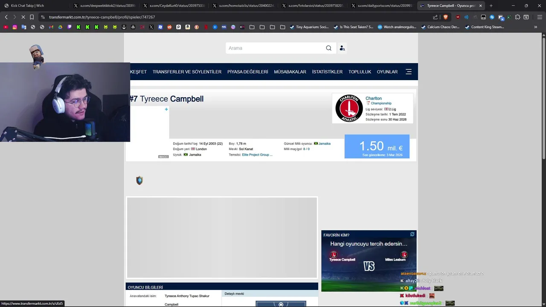
Task: Refresh the Favorin Kim poll widget
Action: 412,235
